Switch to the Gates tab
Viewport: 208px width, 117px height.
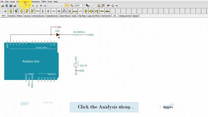coord(74,16)
